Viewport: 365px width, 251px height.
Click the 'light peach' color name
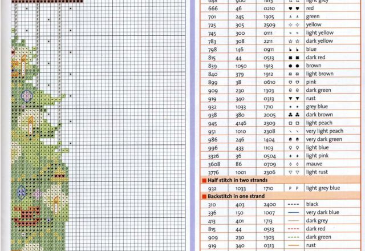318,123
